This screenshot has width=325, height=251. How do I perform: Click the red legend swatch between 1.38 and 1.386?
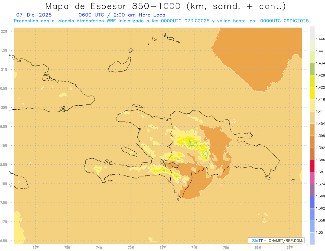coord(312,166)
